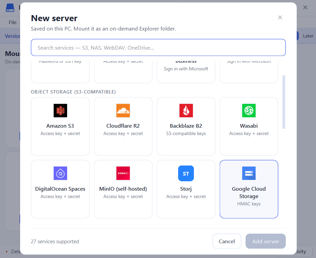Click the services list scrollbar
Image resolution: width=316 pixels, height=258 pixels.
tap(284, 102)
